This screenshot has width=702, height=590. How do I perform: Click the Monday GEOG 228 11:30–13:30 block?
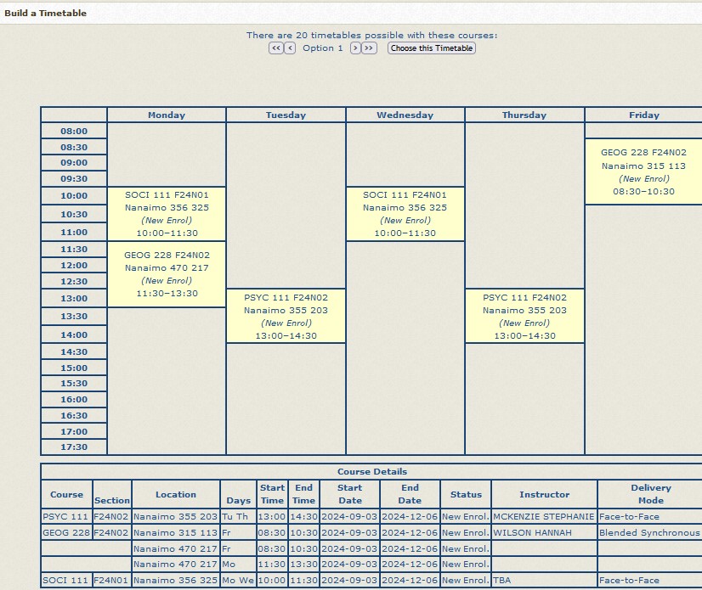[167, 274]
